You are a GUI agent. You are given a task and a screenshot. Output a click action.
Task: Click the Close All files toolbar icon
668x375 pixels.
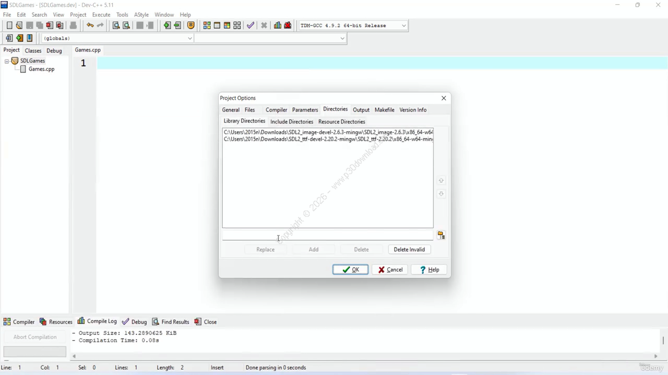59,25
